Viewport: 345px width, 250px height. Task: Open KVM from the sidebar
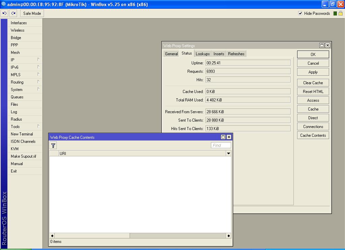click(x=25, y=149)
